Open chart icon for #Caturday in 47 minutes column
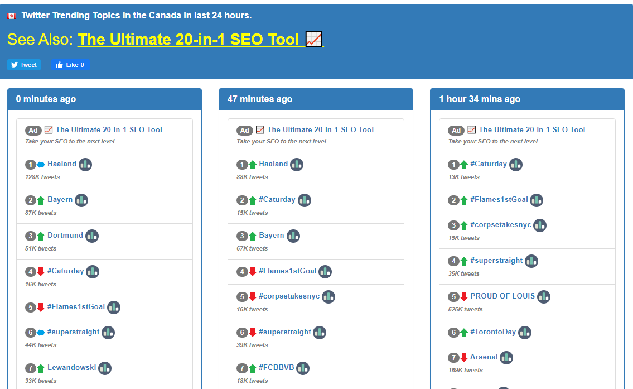The image size is (633, 389). [304, 200]
